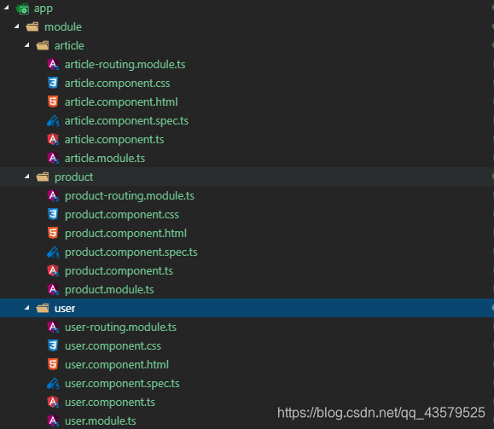Open user-routing.module.ts file
Screen dimensions: 494x429
pos(120,328)
